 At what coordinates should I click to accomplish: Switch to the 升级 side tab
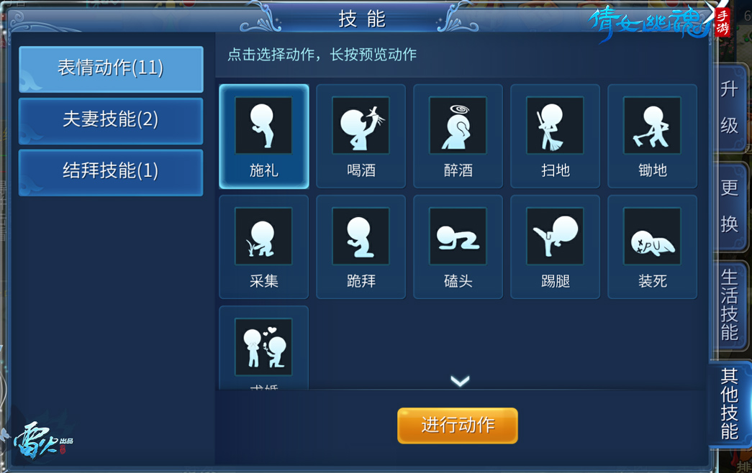tap(730, 108)
